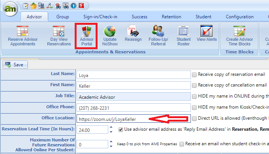Viewport: 269px width, 154px height.
Task: Select the Student tab
Action: [x=203, y=17]
